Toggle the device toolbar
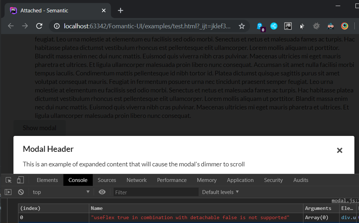Screen dimensions: 359x223 21,180
